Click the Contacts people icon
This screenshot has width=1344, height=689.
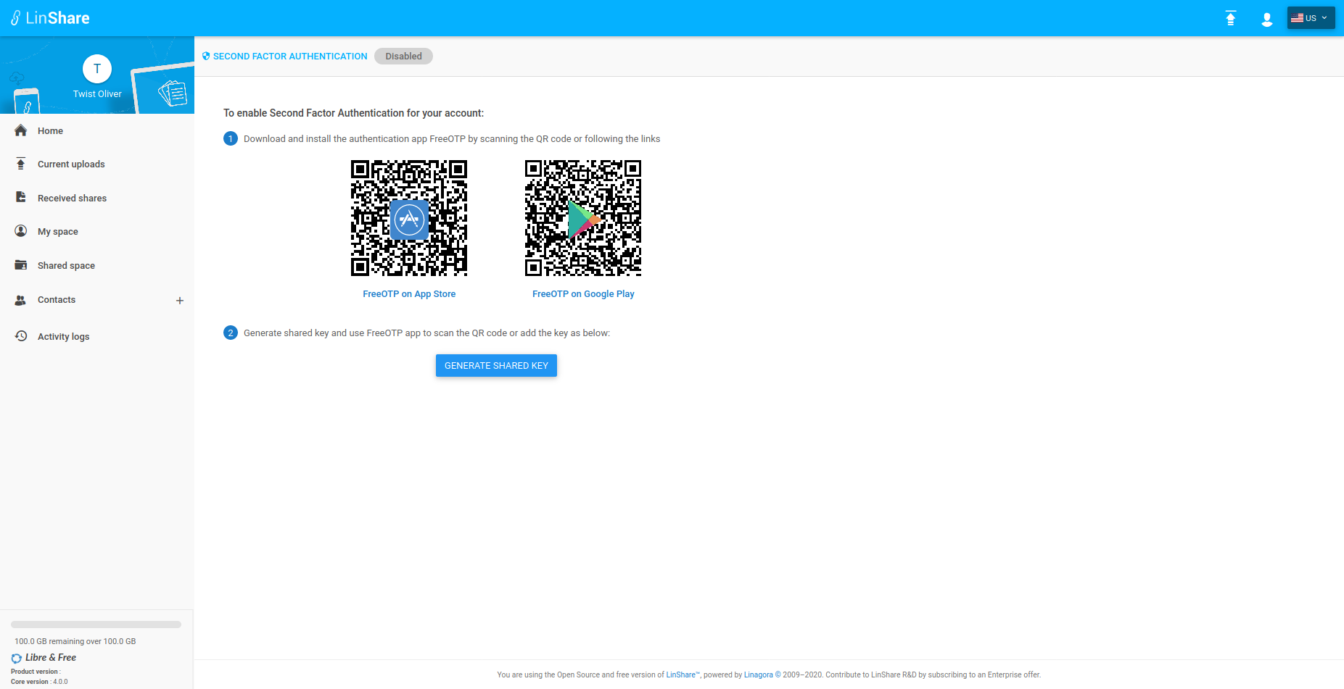pyautogui.click(x=21, y=300)
